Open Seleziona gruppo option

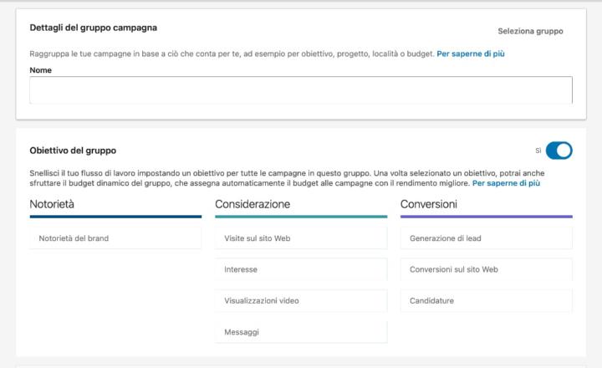pyautogui.click(x=530, y=32)
